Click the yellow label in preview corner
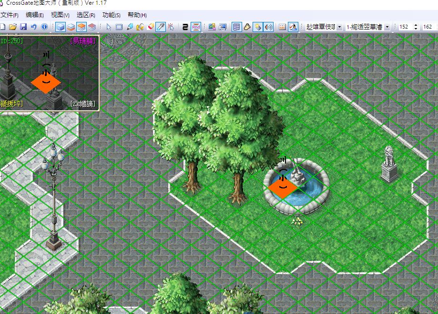The height and width of the screenshot is (314, 438). (x=11, y=104)
